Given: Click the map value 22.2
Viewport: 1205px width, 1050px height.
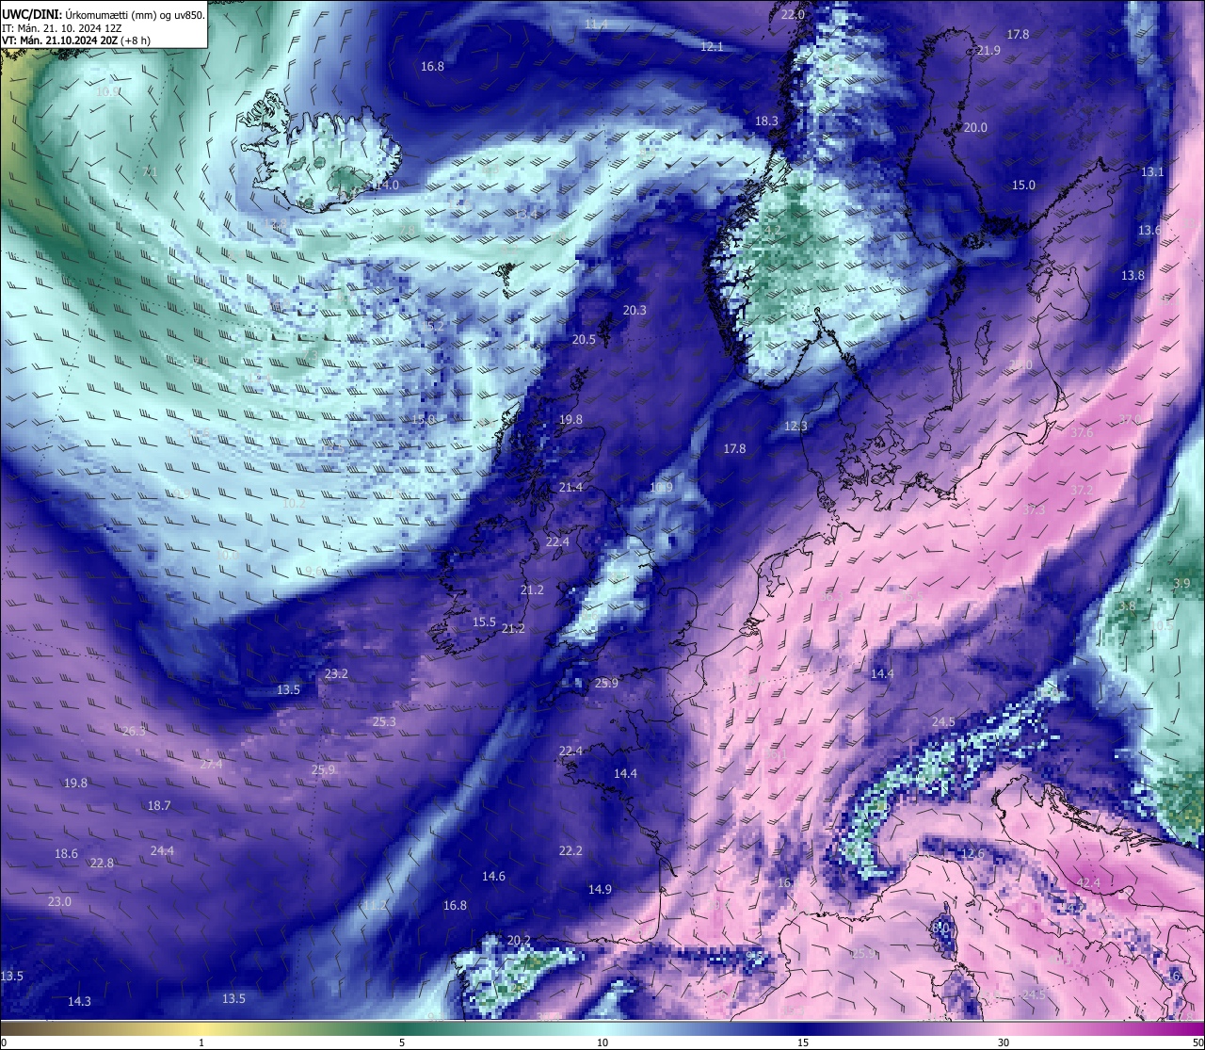Looking at the screenshot, I should click(570, 851).
